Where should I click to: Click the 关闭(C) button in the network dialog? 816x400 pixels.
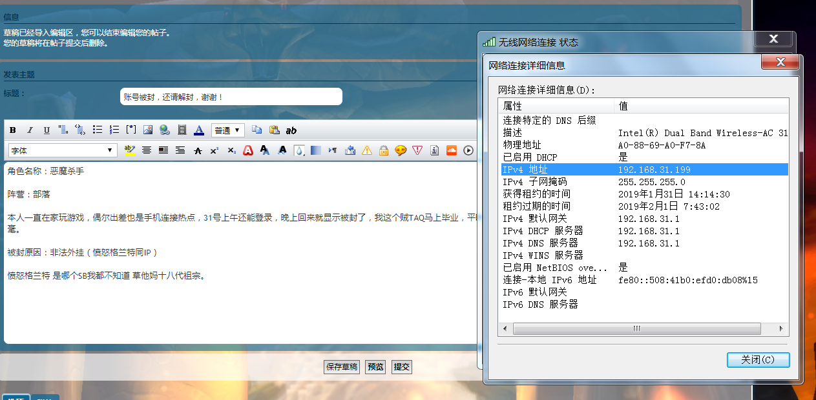pos(758,360)
